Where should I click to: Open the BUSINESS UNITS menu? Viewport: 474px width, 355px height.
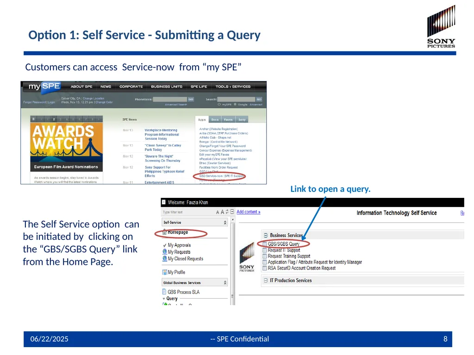pyautogui.click(x=167, y=86)
